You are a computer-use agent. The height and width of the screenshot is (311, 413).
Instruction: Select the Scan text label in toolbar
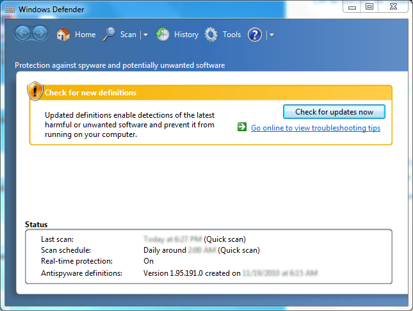coord(128,35)
